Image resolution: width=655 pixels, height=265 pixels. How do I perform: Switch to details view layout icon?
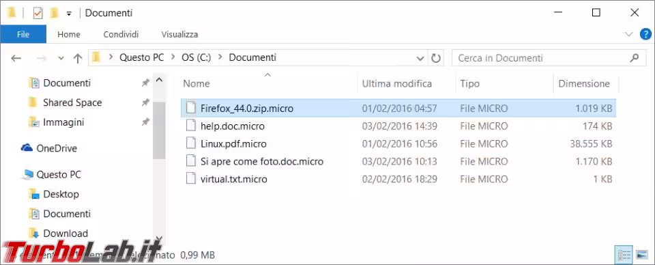[x=624, y=254]
